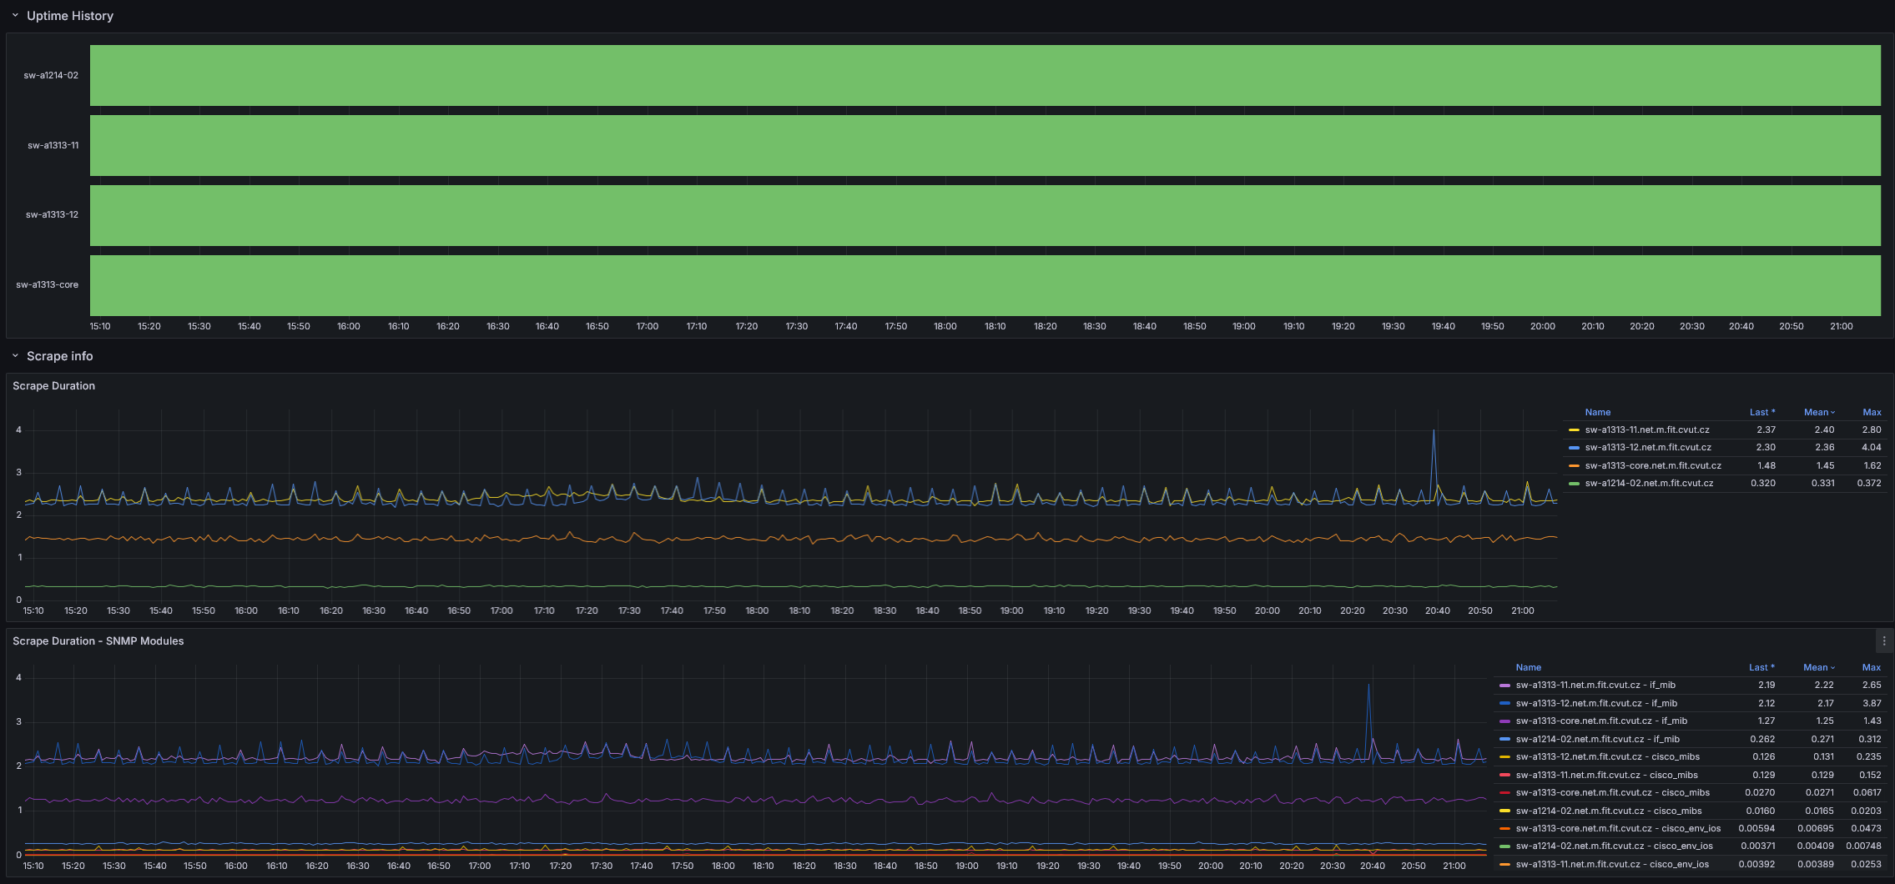The image size is (1895, 884).
Task: Collapse the Uptime History row chevron
Action: click(x=15, y=16)
